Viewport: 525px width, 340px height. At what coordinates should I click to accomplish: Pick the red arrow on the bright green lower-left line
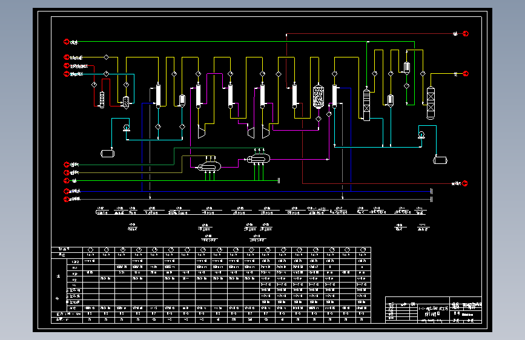pos(66,181)
